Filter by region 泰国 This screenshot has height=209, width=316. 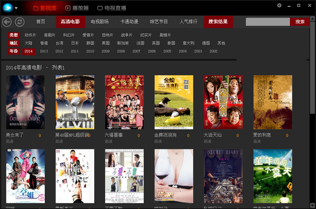(x=171, y=43)
